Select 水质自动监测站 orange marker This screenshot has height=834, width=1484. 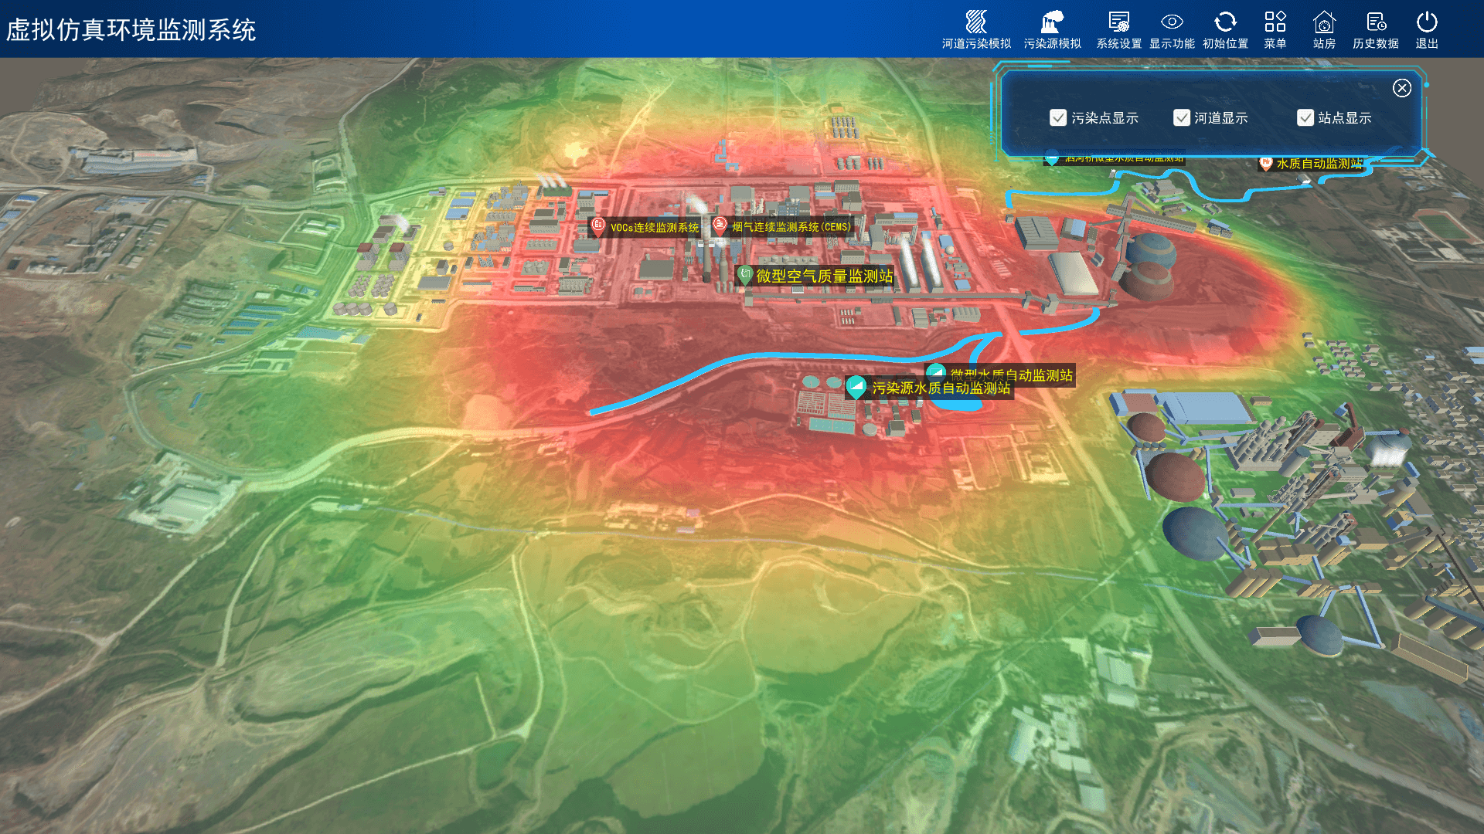tap(1265, 163)
